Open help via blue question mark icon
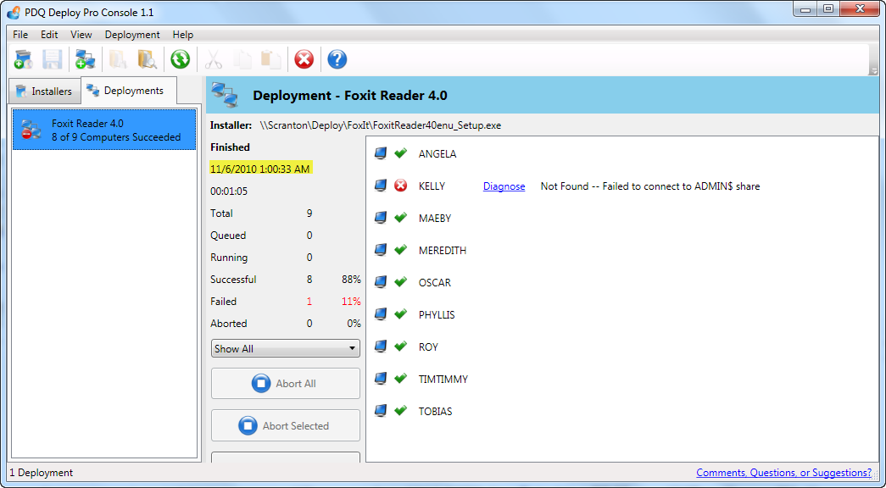Viewport: 886px width, 488px height. coord(337,59)
